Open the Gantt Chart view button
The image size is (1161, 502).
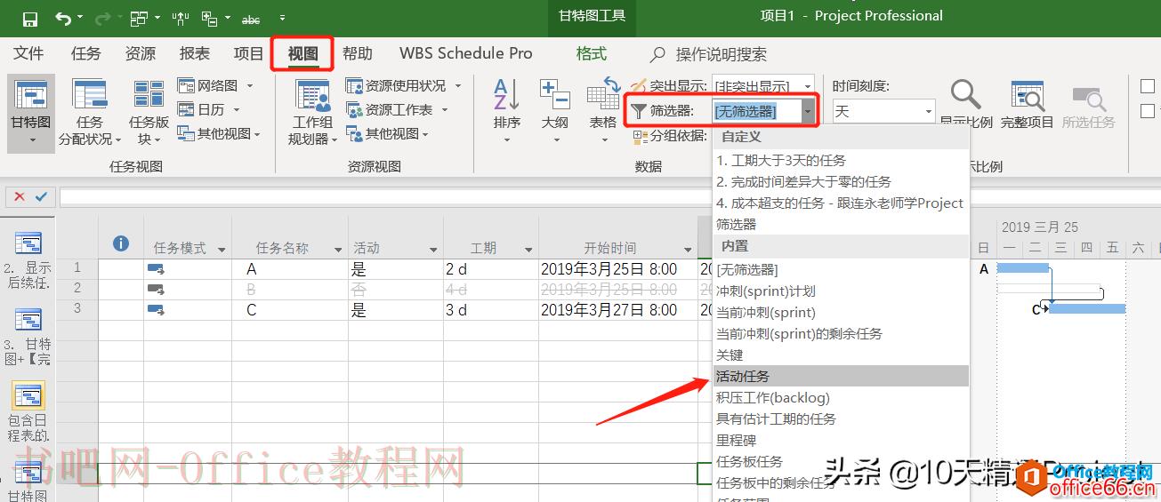point(30,113)
